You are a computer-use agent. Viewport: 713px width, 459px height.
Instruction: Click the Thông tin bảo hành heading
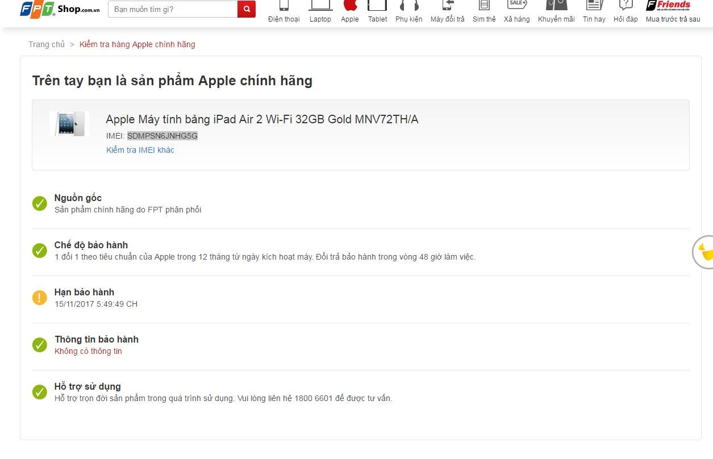pyautogui.click(x=97, y=339)
